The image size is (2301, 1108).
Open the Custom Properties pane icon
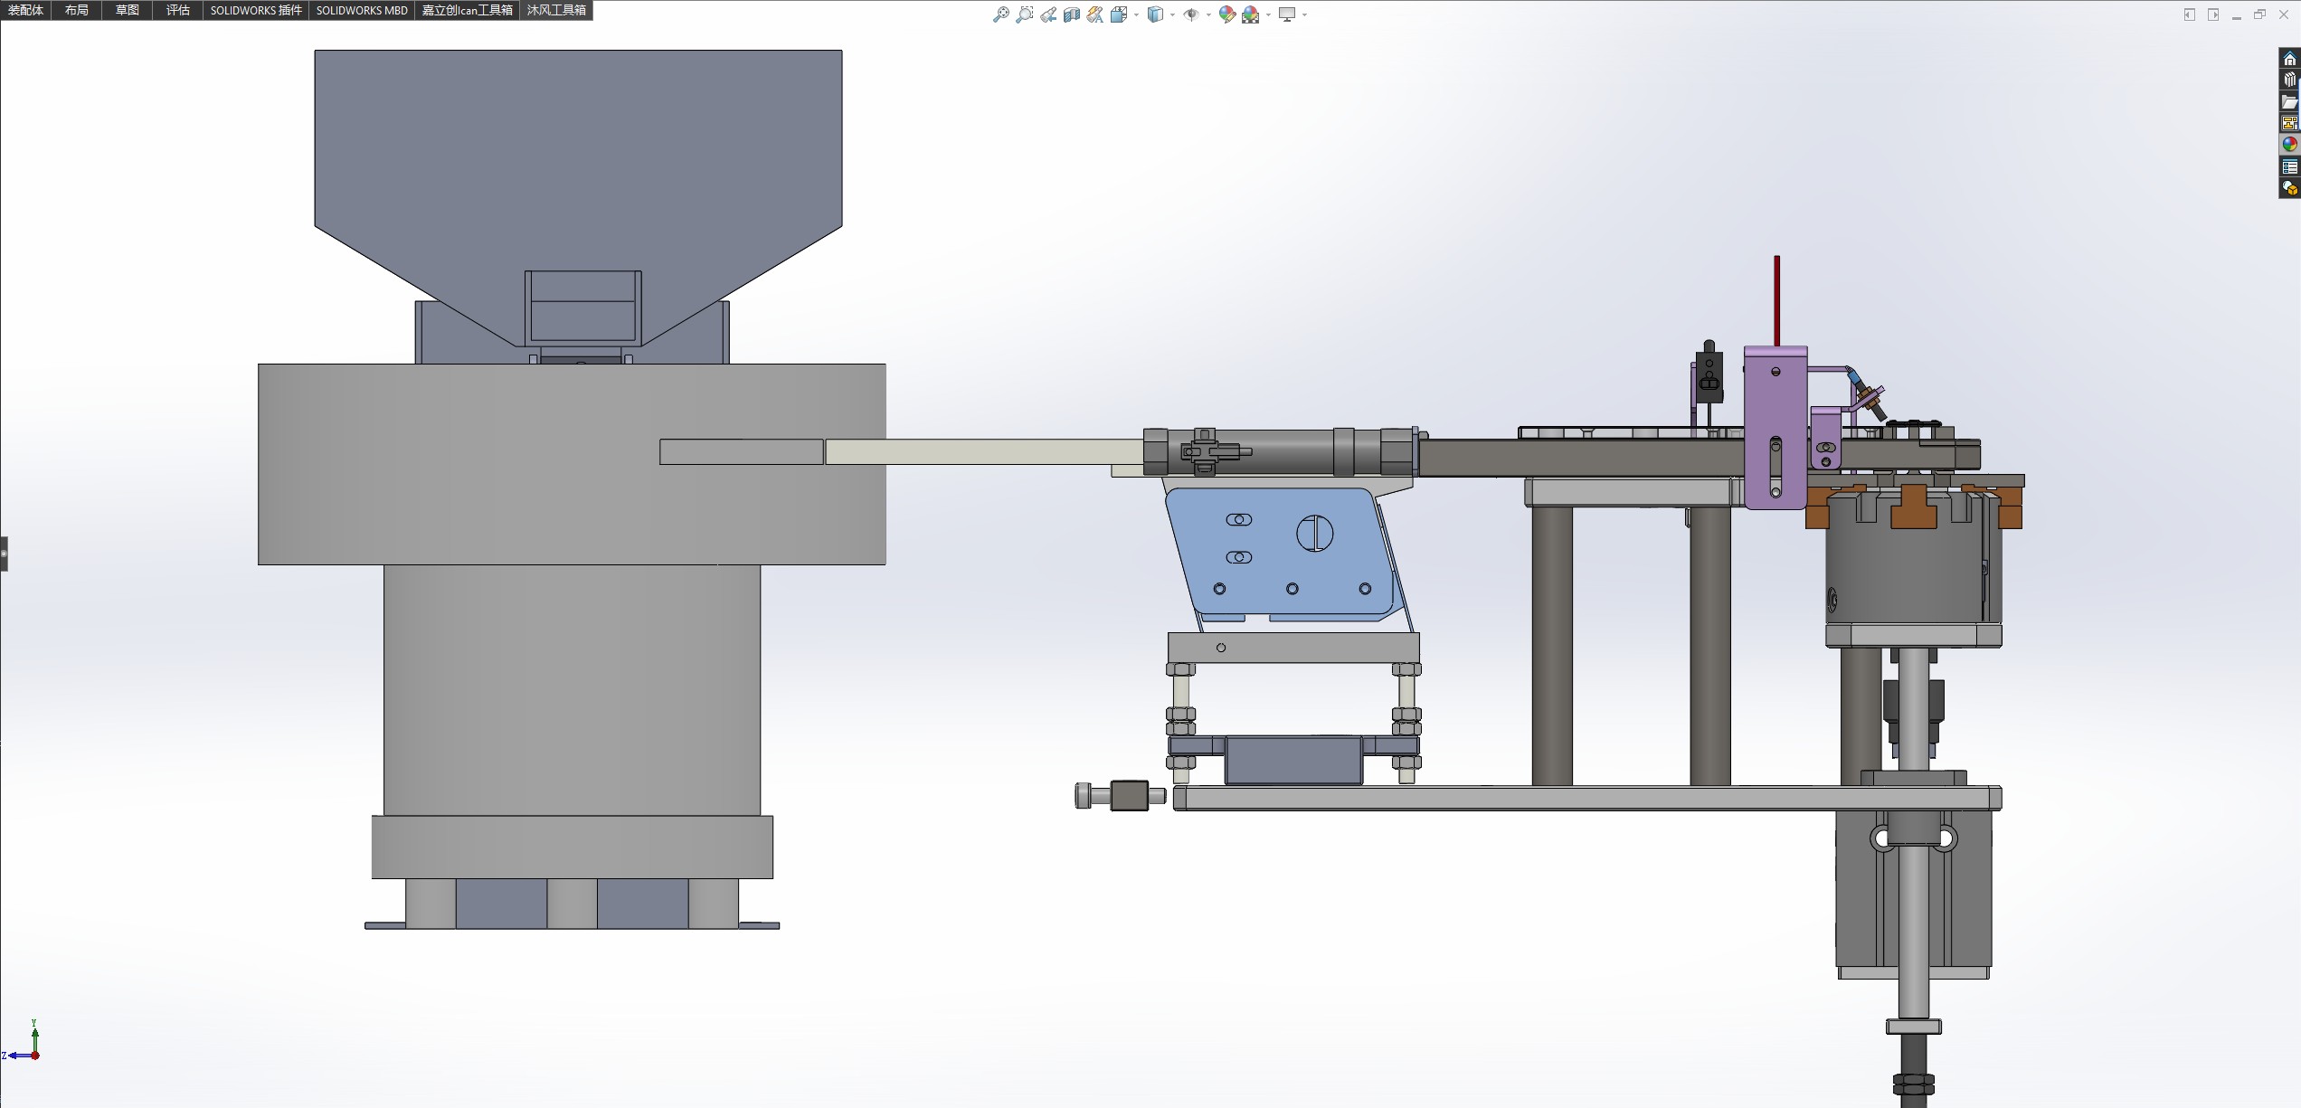pos(2289,166)
